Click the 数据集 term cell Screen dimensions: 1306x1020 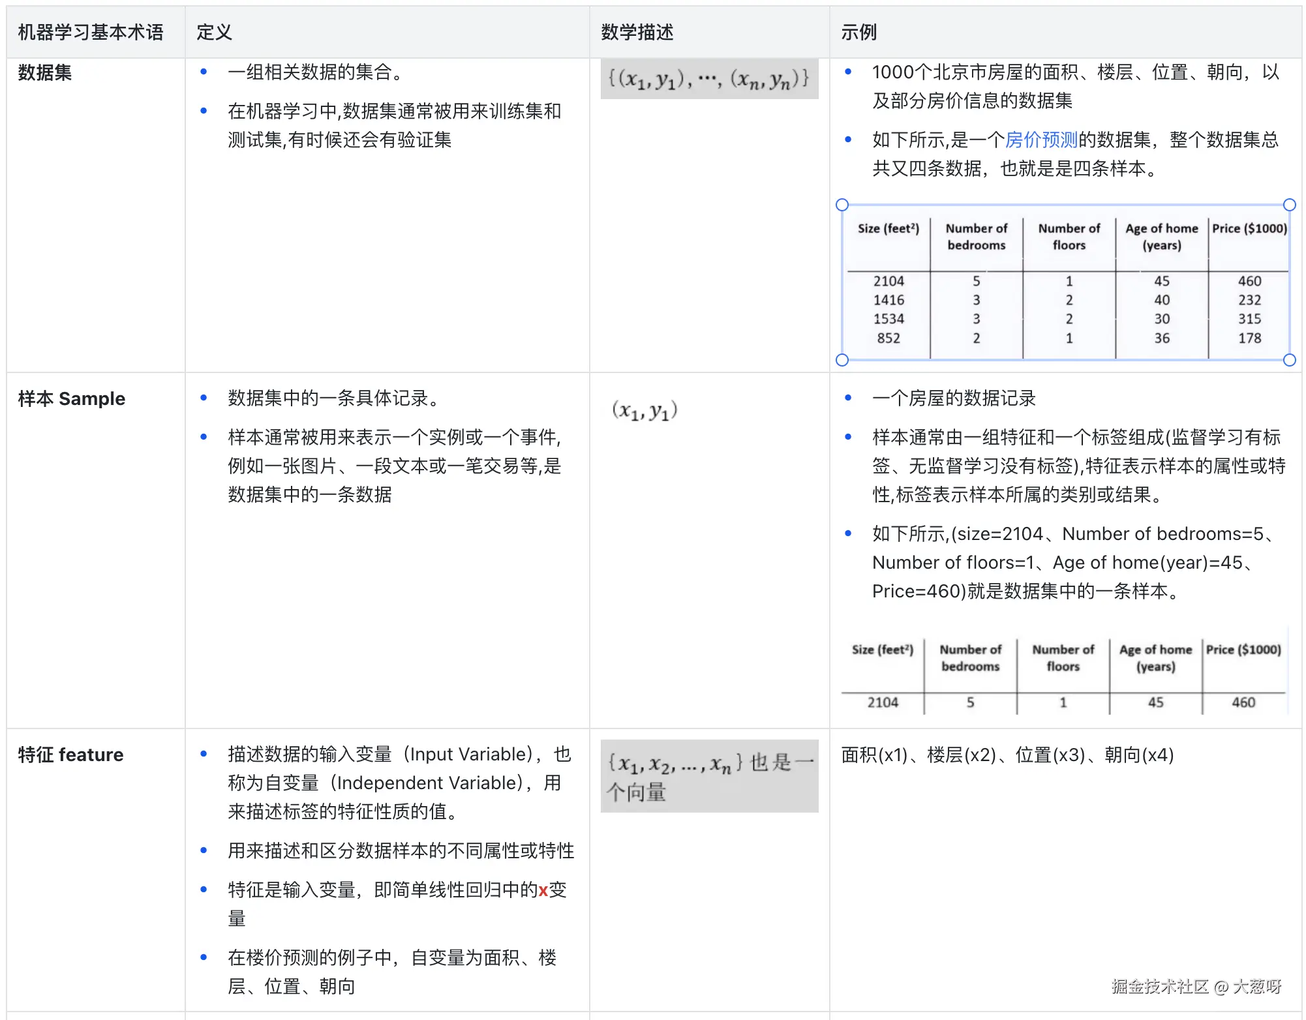[45, 72]
